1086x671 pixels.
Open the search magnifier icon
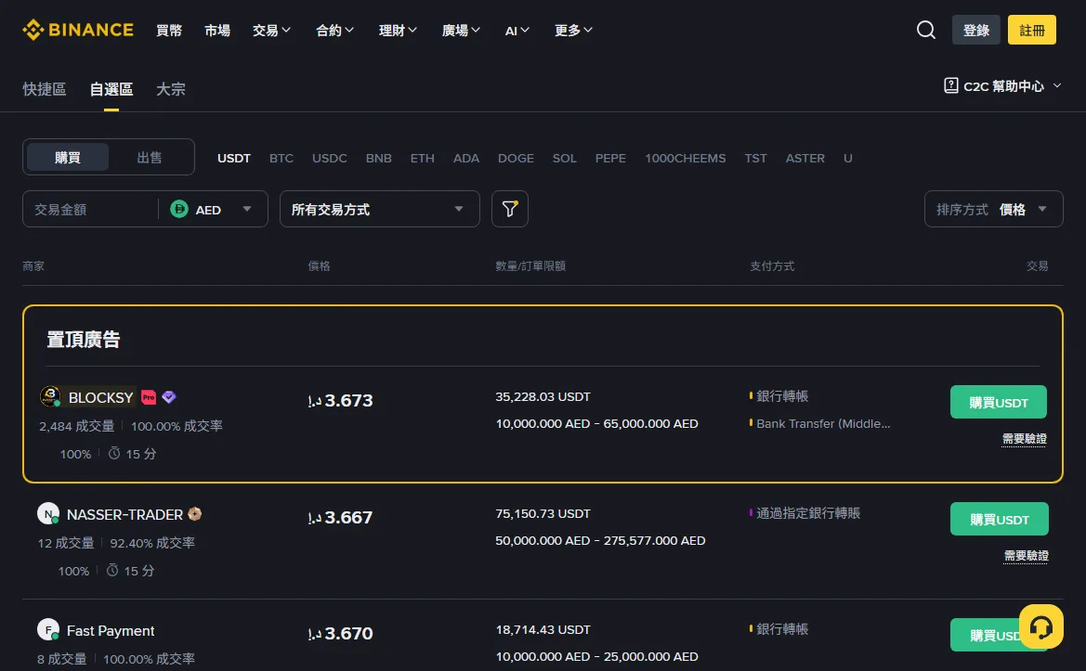[926, 30]
